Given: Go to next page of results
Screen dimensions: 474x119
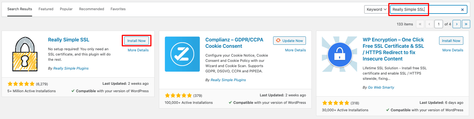Looking at the screenshot, I should pos(457,24).
